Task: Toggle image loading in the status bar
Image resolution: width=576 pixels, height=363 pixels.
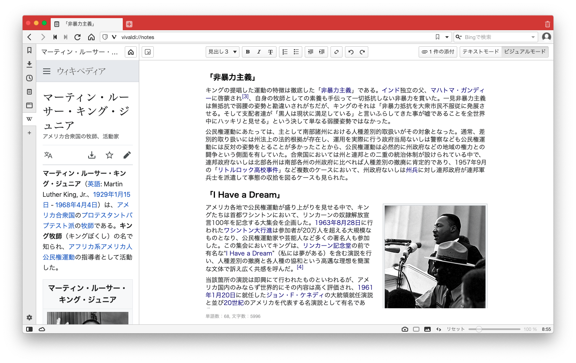Action: 427,329
